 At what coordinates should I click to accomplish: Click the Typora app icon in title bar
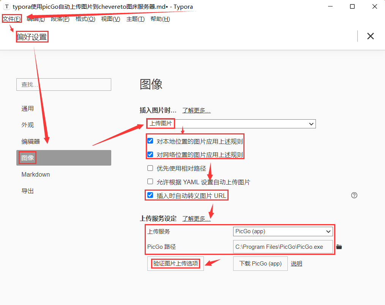[7, 6]
